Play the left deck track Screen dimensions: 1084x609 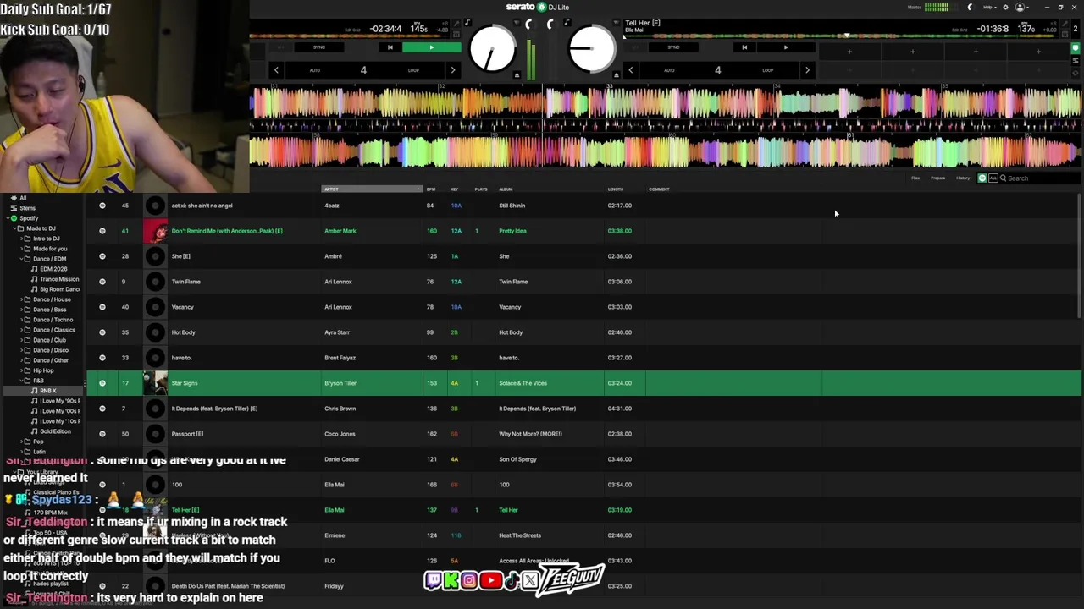click(432, 47)
